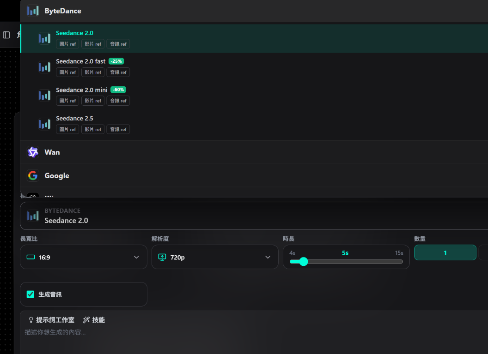Click 圖片 ref tag under Seedance 2.0 mini
Viewport: 488px width, 354px height.
pos(67,101)
